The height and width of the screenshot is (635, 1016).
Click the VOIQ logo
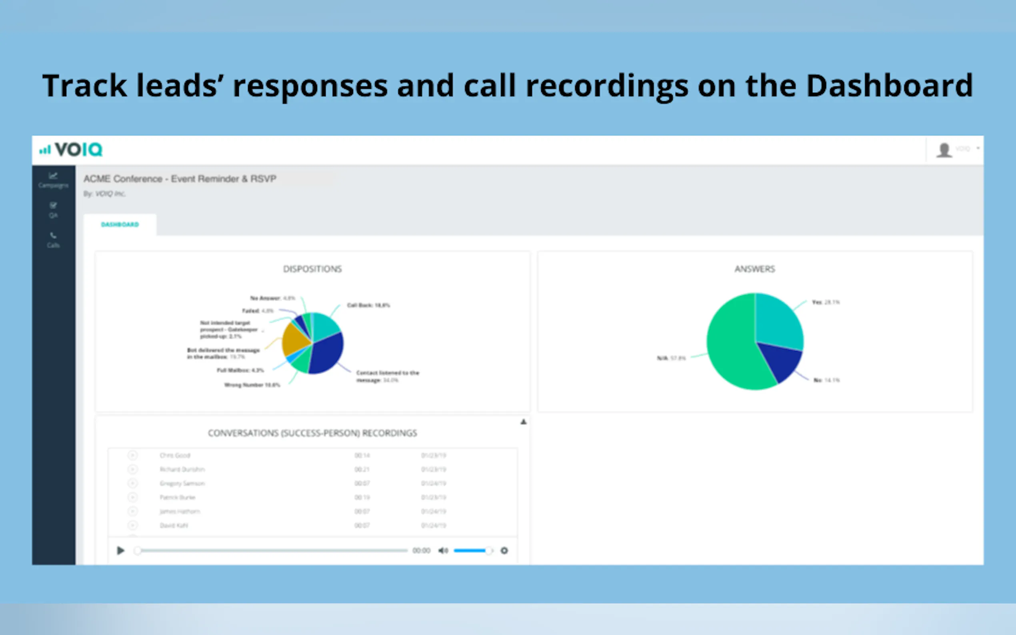coord(72,150)
